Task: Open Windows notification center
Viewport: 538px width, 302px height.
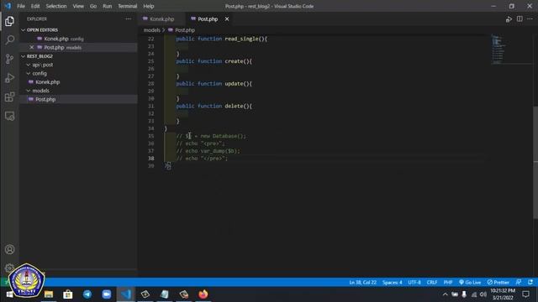Action: tap(525, 294)
